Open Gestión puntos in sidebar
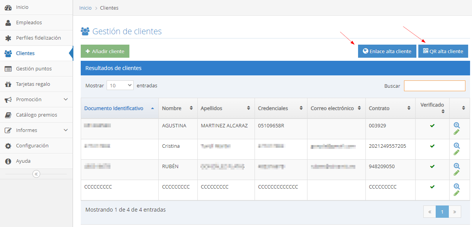 (x=34, y=69)
